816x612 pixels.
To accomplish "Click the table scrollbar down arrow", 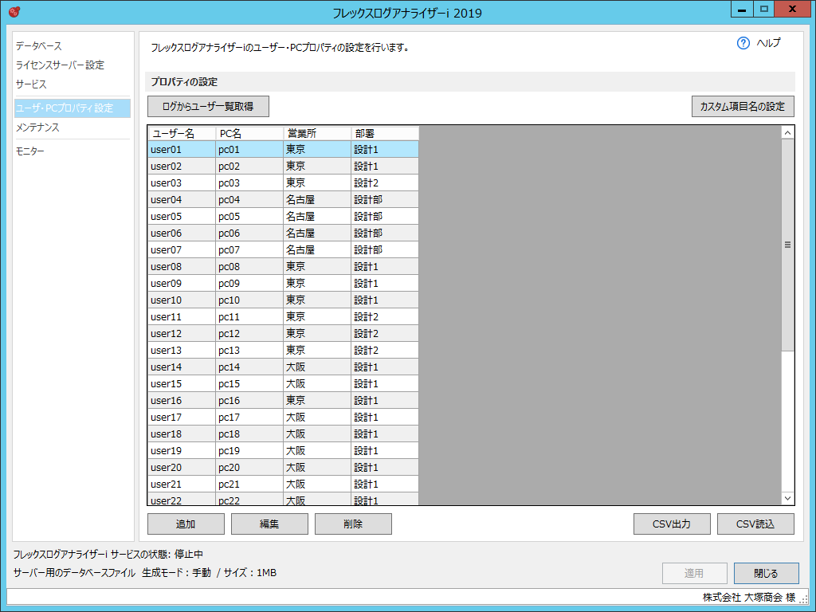I will pos(788,498).
